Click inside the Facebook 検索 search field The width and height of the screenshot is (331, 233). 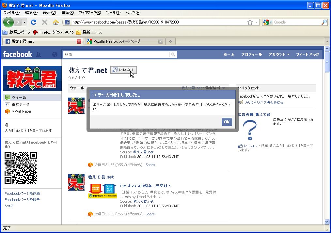(x=117, y=54)
